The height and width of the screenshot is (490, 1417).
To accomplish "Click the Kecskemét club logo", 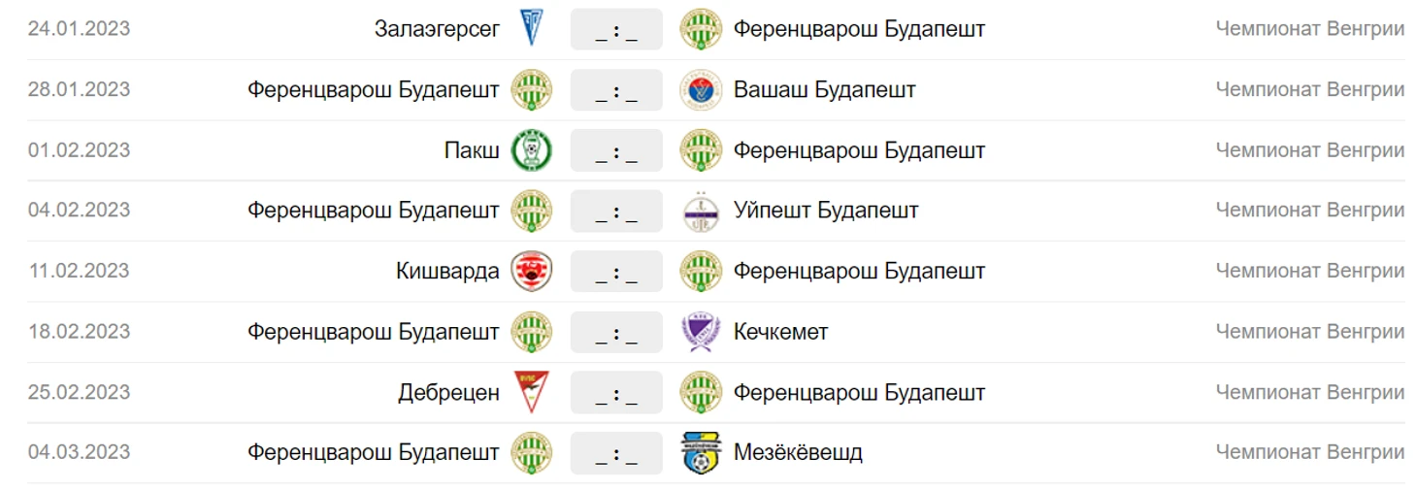I will [x=700, y=333].
